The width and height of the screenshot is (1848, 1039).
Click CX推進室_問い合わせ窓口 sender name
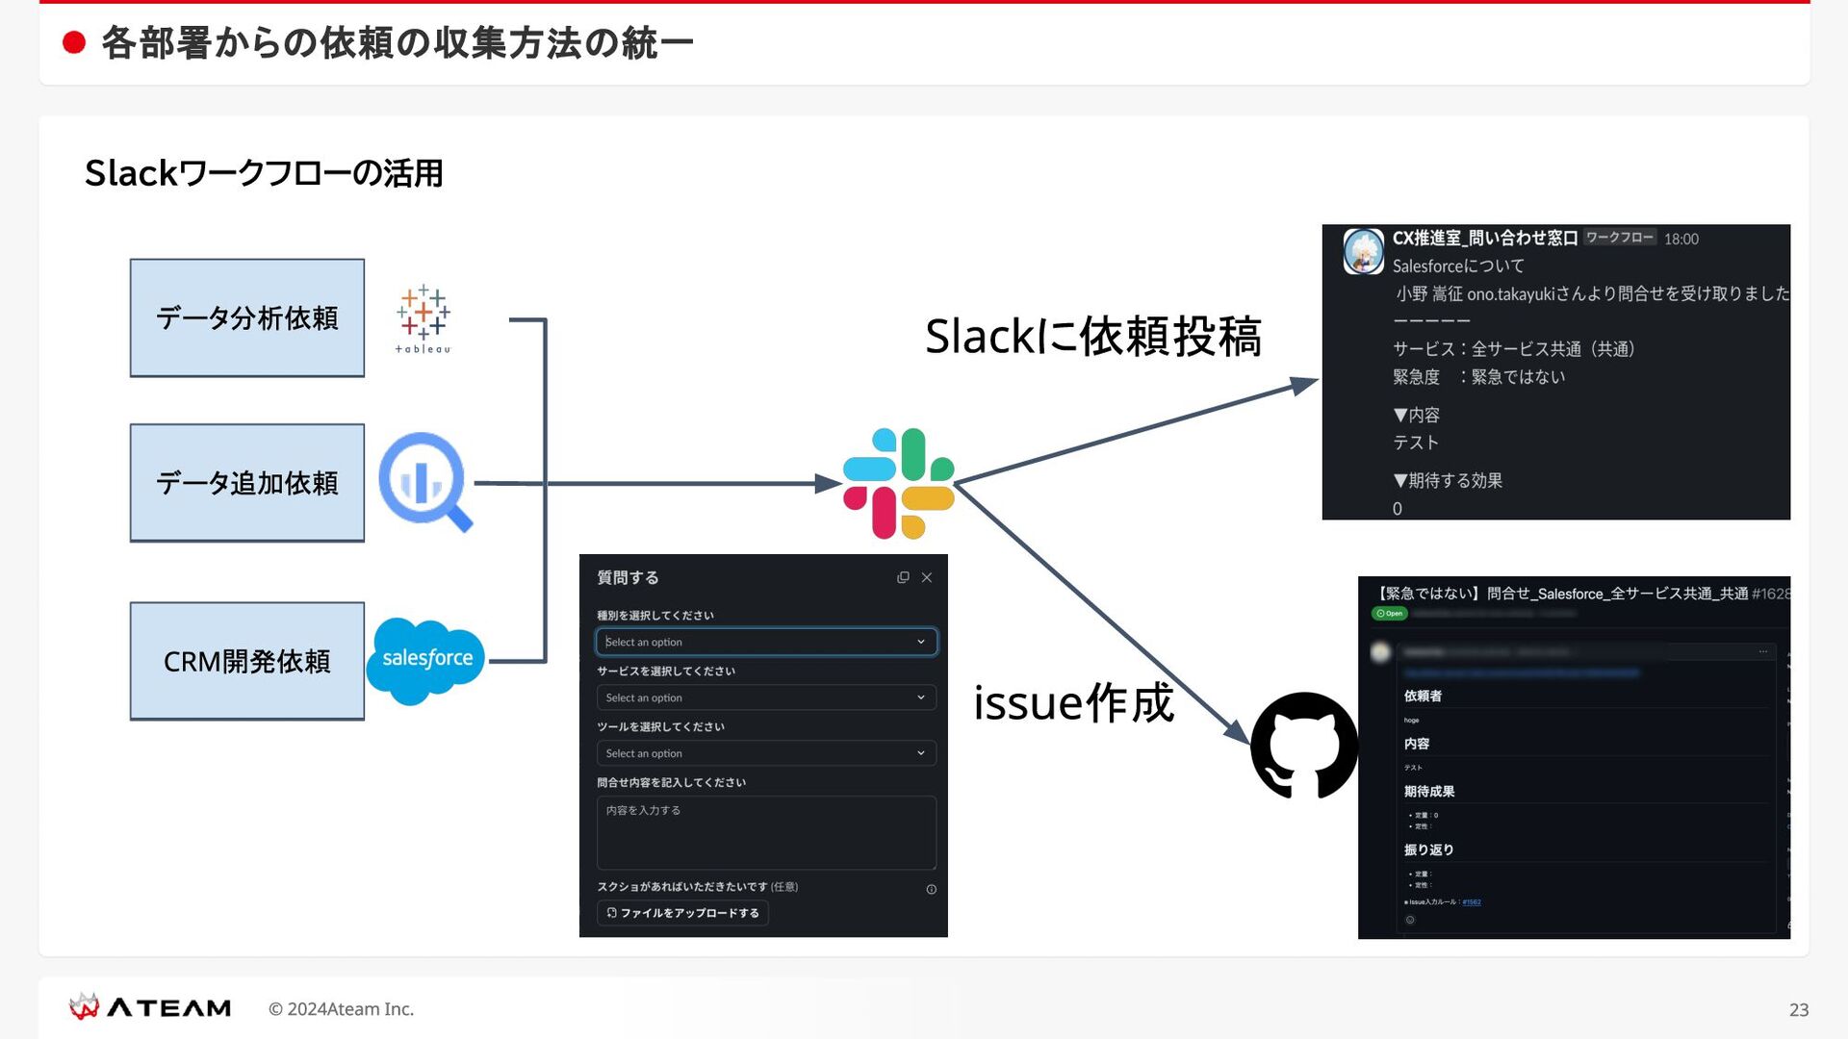coord(1484,238)
